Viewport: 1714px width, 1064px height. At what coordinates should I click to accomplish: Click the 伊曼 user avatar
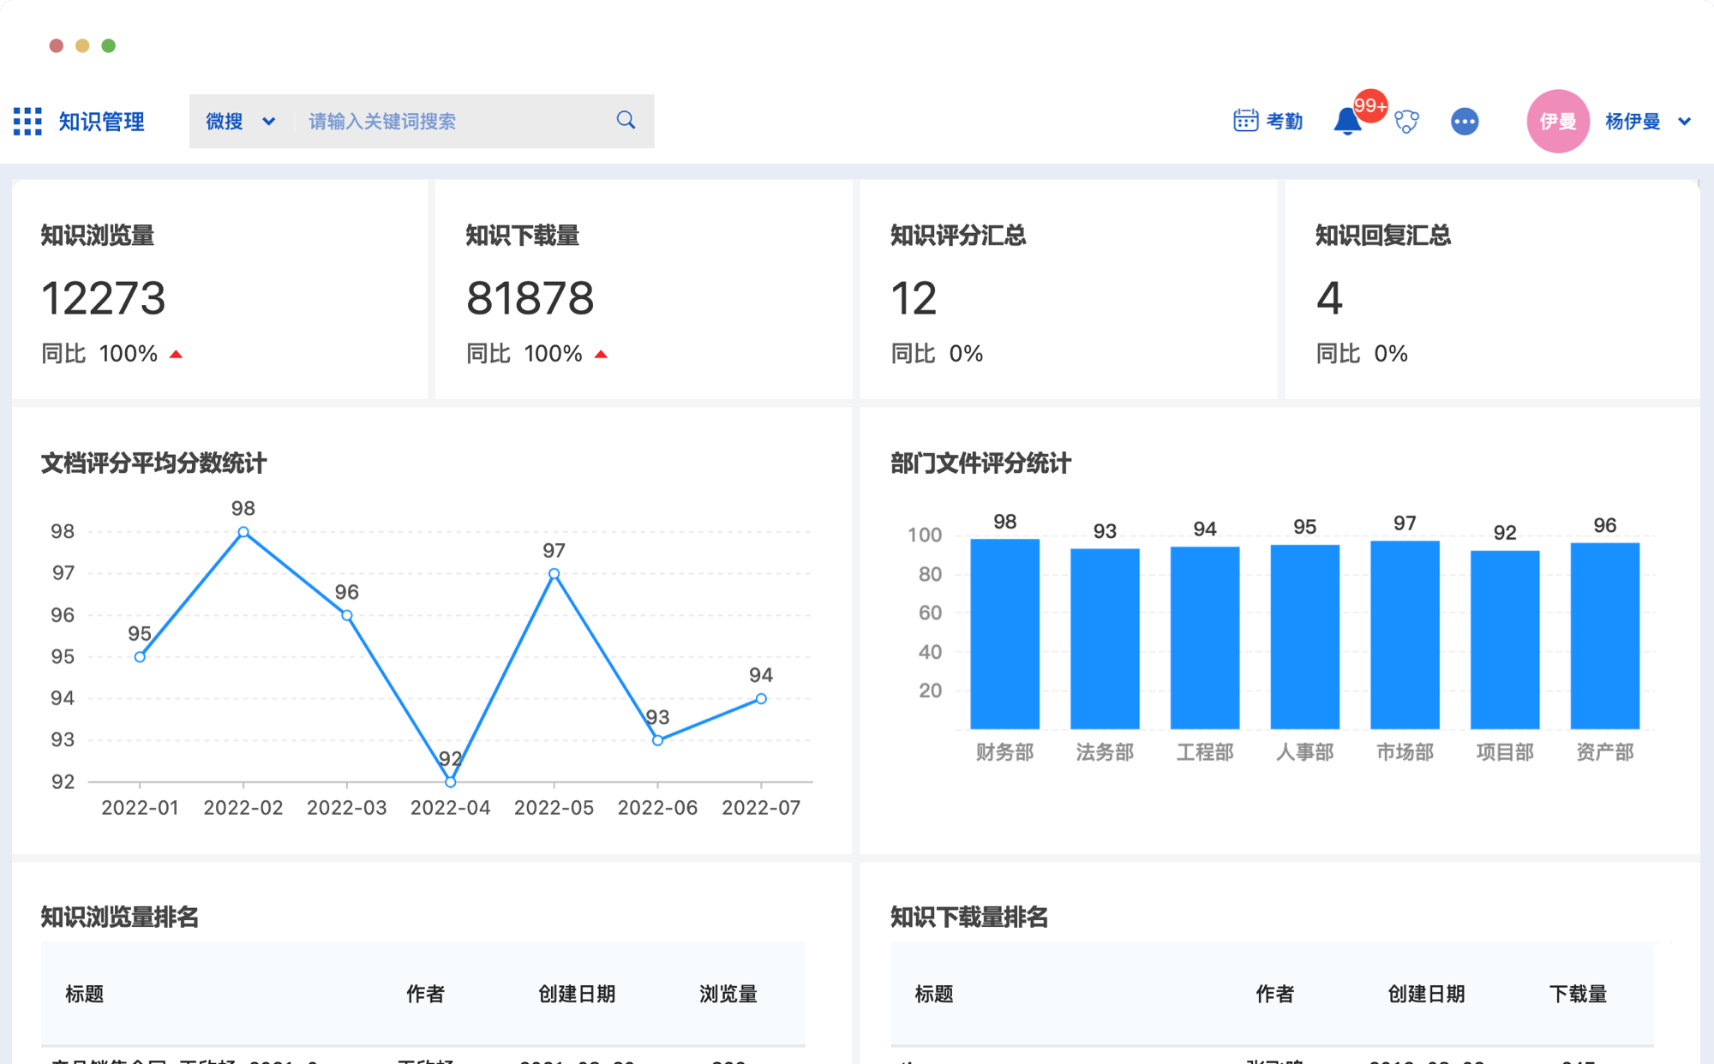1557,122
